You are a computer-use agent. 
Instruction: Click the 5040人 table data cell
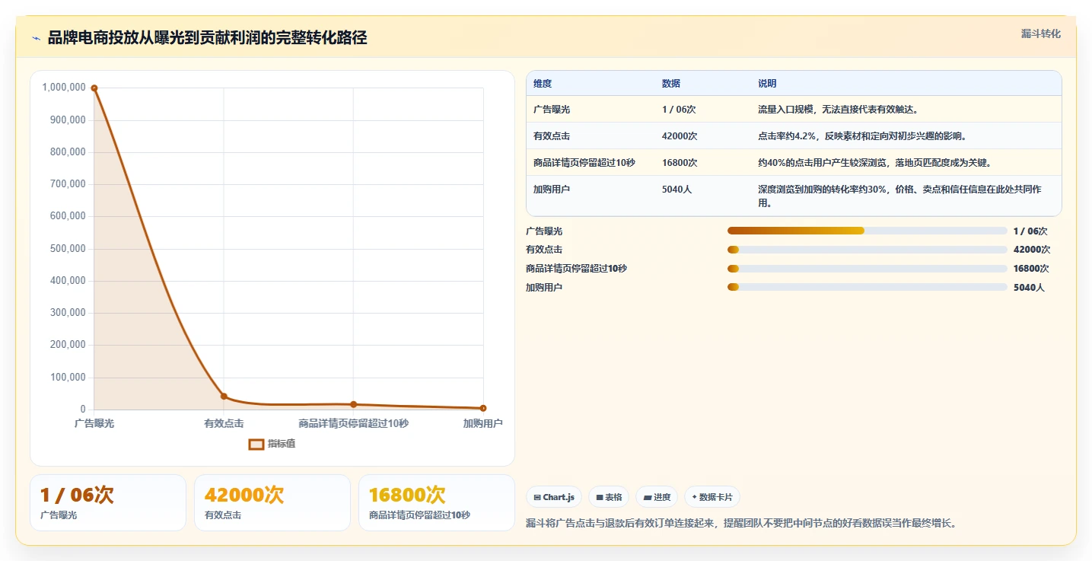[x=677, y=190]
